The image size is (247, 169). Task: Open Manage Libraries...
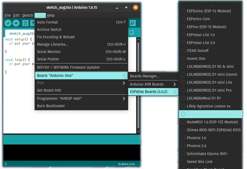[x=81, y=44]
